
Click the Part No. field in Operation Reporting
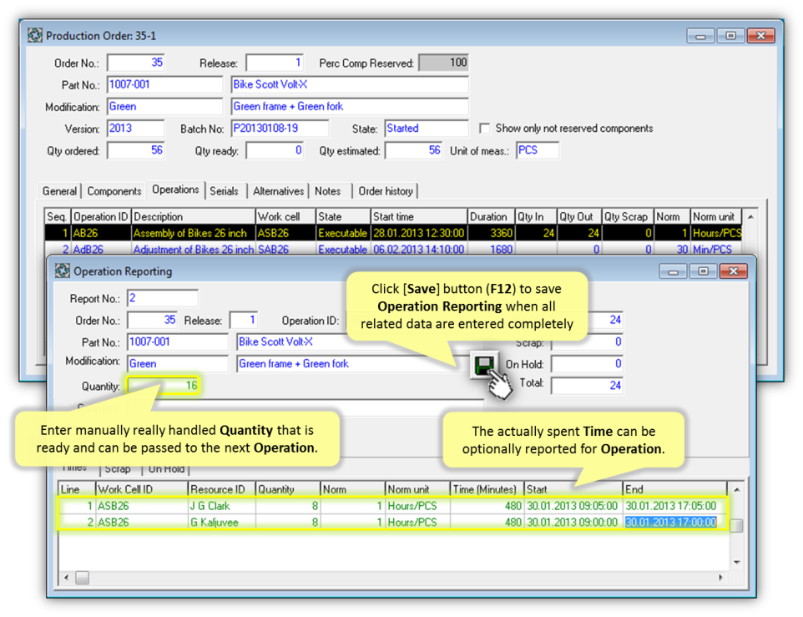coord(177,342)
